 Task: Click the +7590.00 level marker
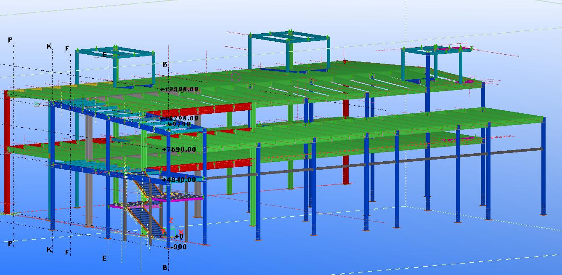(179, 150)
